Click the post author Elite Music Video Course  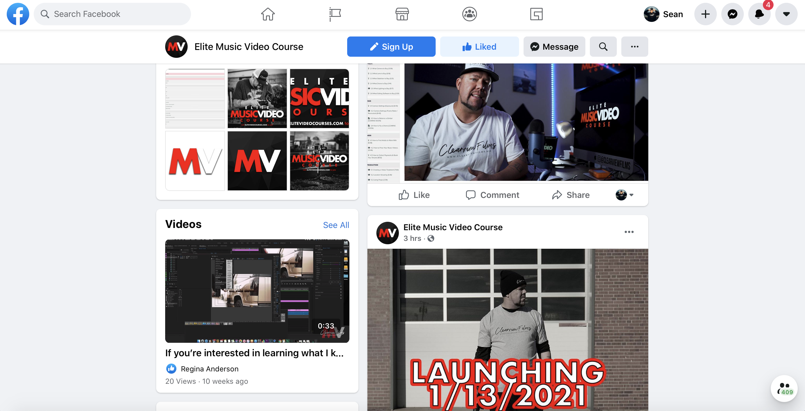pyautogui.click(x=453, y=227)
